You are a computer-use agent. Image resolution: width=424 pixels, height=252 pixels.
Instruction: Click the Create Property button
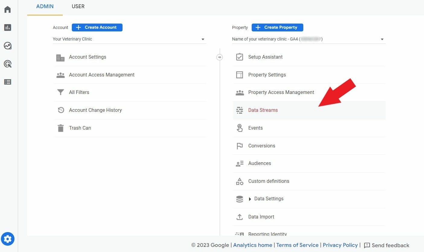point(277,27)
